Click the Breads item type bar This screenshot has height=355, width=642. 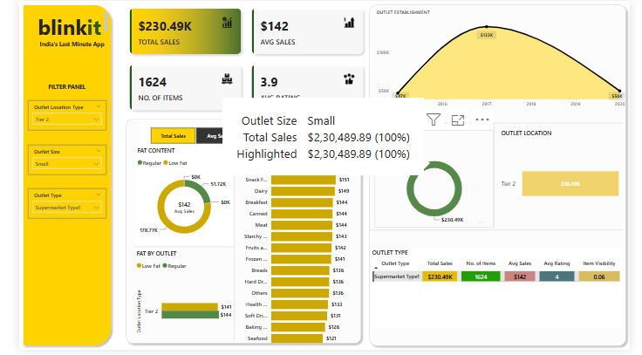tap(300, 270)
